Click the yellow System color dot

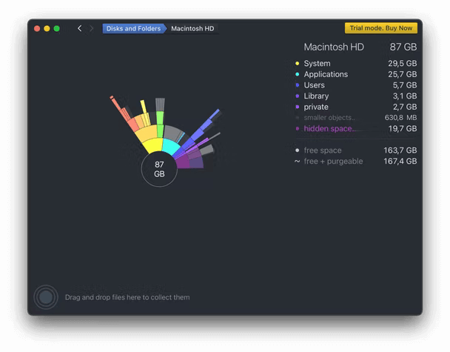[298, 63]
